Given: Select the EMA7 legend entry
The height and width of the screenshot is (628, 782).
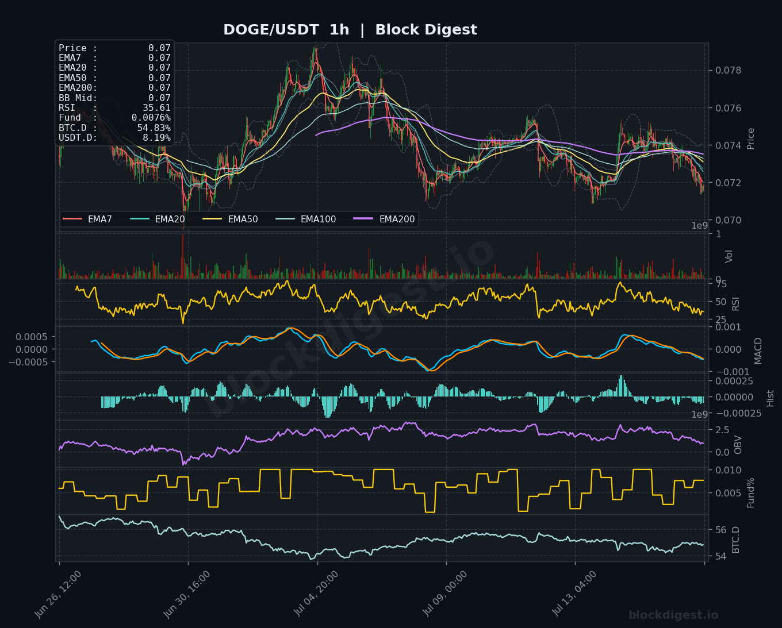Looking at the screenshot, I should [x=87, y=219].
